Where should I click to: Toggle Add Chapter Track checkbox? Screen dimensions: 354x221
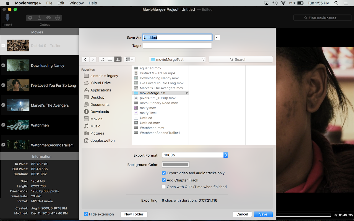(164, 180)
